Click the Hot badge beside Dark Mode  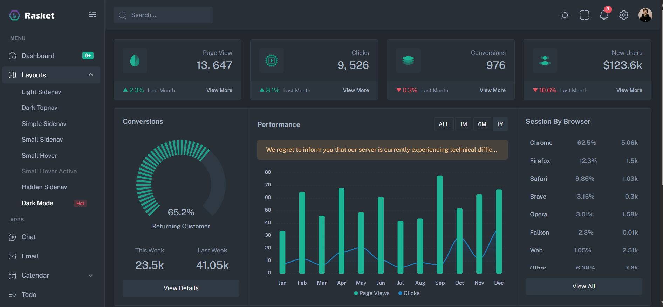[80, 203]
